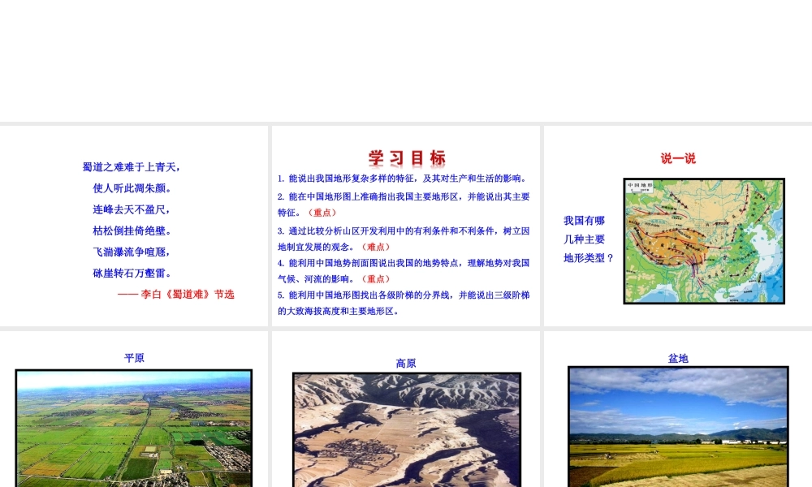The width and height of the screenshot is (812, 487).
Task: Click the China terrain map image
Action: (704, 241)
